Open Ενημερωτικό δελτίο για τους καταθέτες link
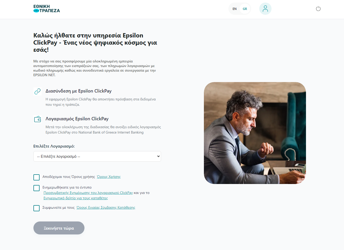 tap(76, 198)
